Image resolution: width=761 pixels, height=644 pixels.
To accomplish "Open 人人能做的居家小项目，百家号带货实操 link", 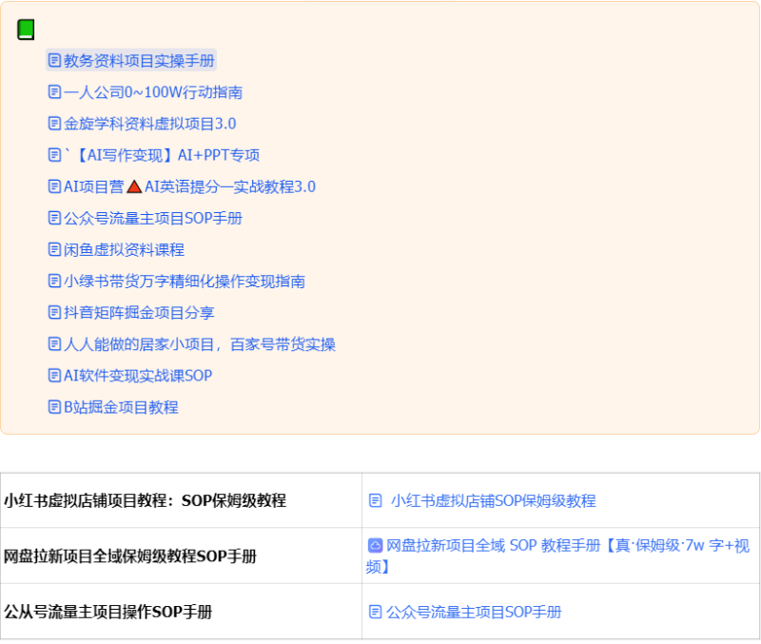I will [199, 344].
